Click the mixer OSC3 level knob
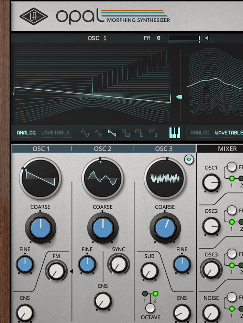This screenshot has width=243, height=323. [211, 269]
